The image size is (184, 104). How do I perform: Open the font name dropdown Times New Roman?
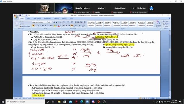click(x=47, y=22)
